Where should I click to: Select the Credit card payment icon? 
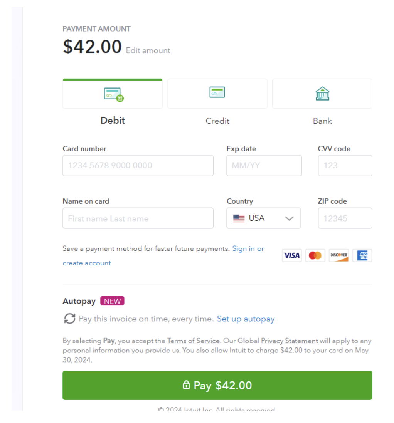[217, 92]
